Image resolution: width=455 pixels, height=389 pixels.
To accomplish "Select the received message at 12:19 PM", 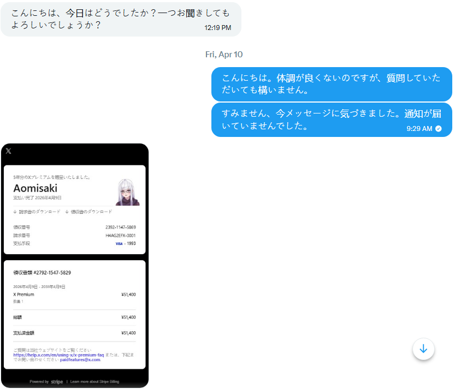I will tap(121, 19).
